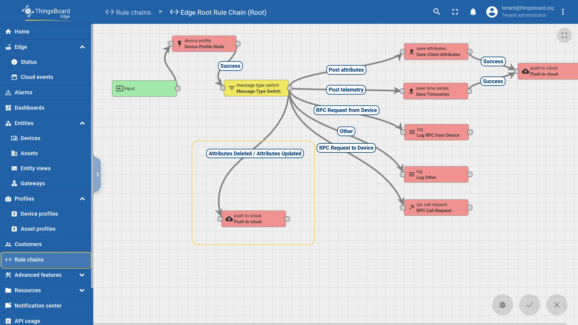578x325 pixels.
Task: Select the Message Type Switch node
Action: tap(256, 88)
